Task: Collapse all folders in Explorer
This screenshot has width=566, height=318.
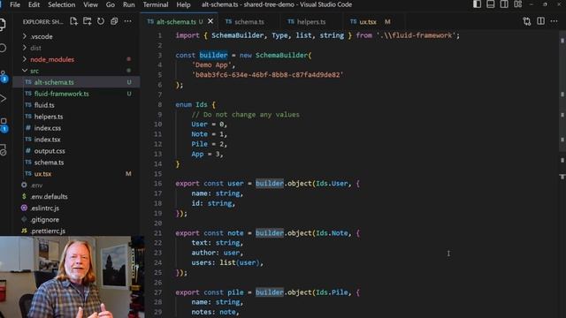Action: tap(114, 21)
